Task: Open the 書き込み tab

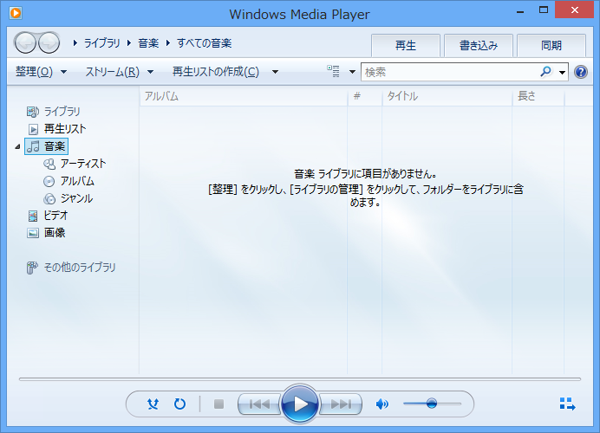Action: pos(479,46)
